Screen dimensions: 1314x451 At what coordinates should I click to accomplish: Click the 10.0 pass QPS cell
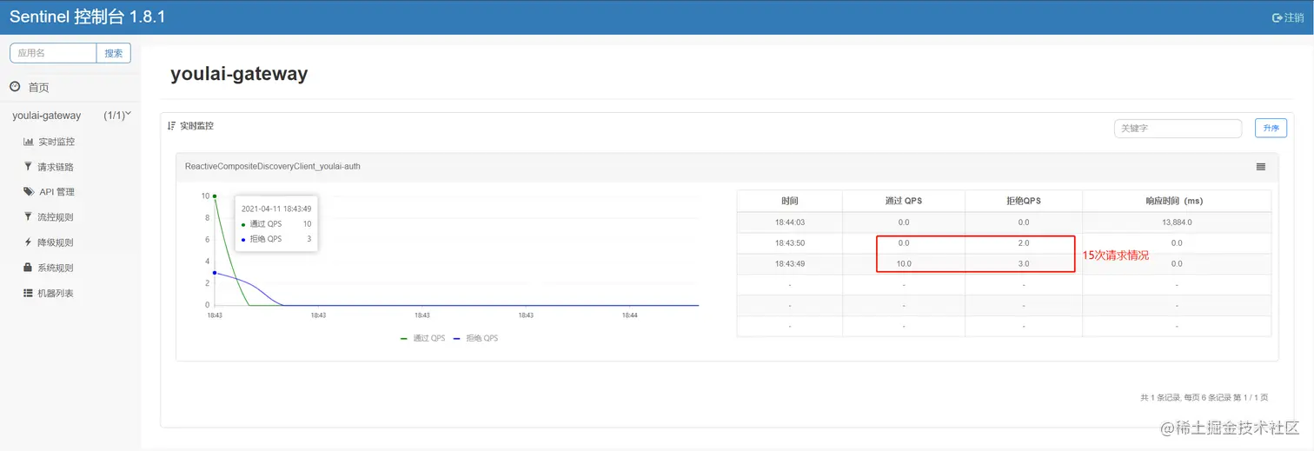[x=904, y=263]
